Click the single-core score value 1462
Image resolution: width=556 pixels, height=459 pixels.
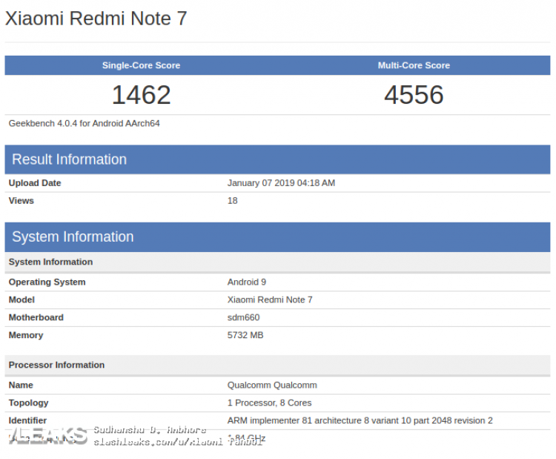point(141,95)
